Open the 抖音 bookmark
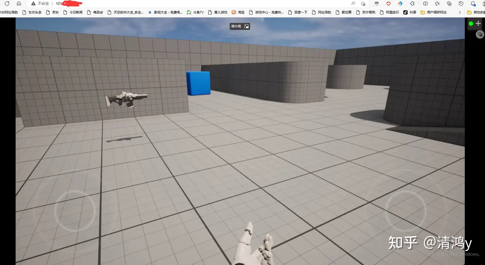The height and width of the screenshot is (265, 485). 410,12
